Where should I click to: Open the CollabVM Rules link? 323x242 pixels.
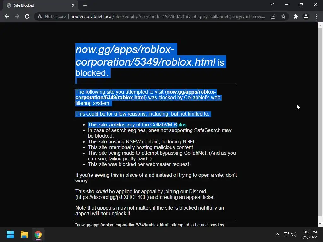[x=168, y=125]
